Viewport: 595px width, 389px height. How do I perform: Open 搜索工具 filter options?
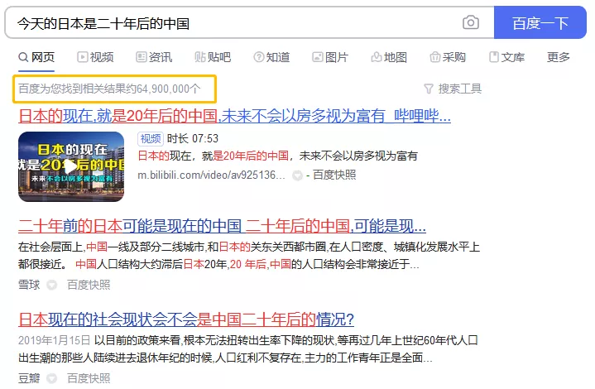coord(453,89)
